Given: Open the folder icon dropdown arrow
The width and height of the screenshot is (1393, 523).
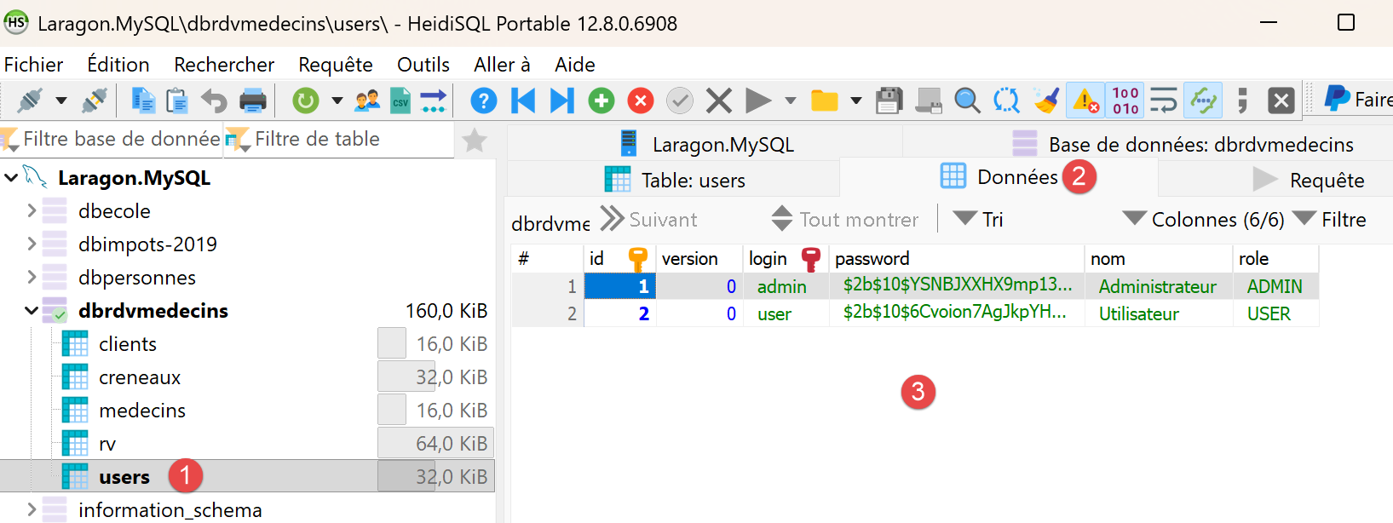Looking at the screenshot, I should point(856,101).
